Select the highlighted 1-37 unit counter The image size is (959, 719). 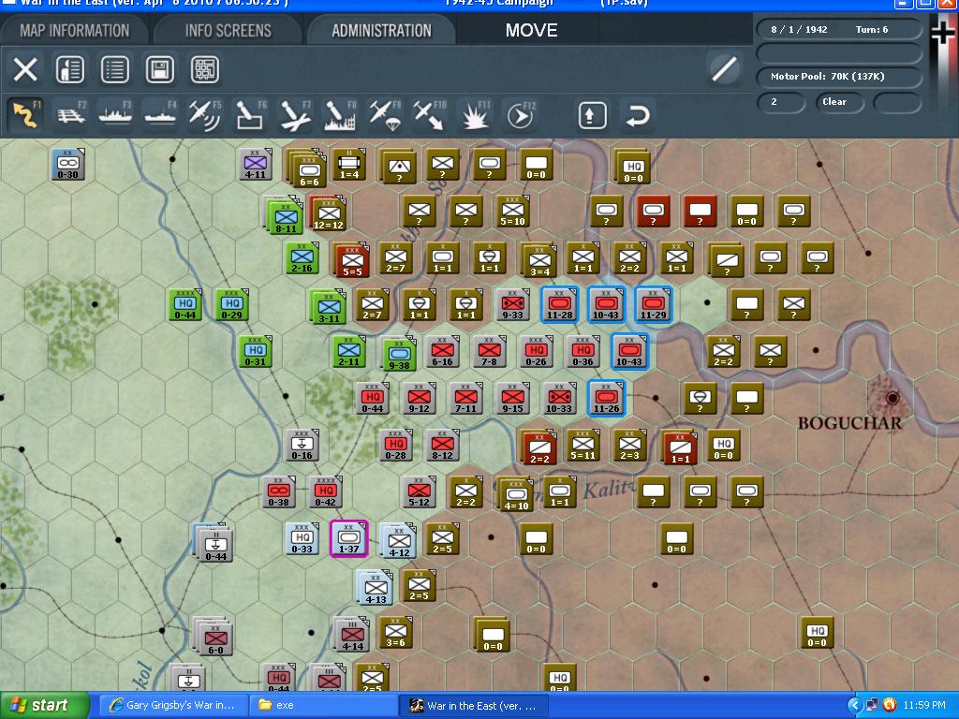[348, 538]
